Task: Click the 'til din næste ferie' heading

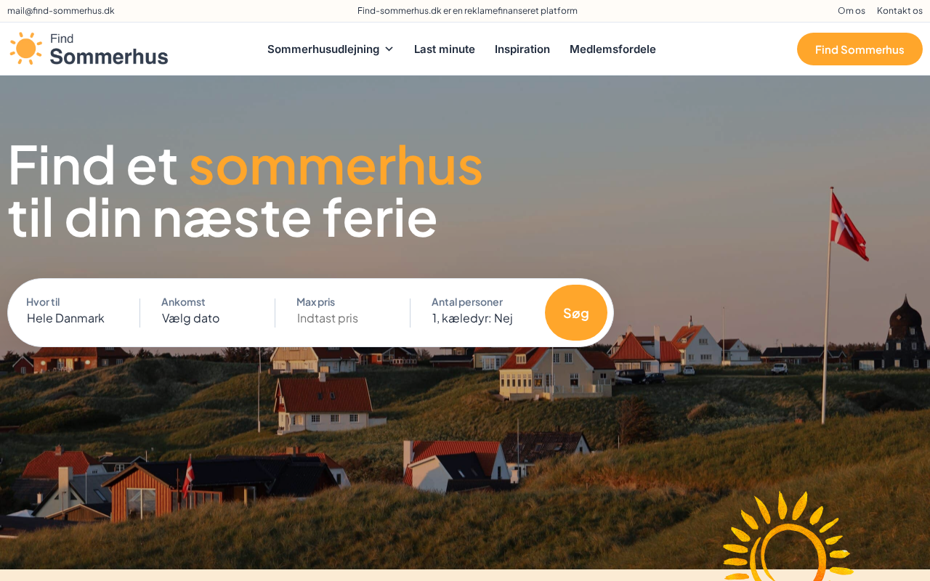Action: click(222, 217)
